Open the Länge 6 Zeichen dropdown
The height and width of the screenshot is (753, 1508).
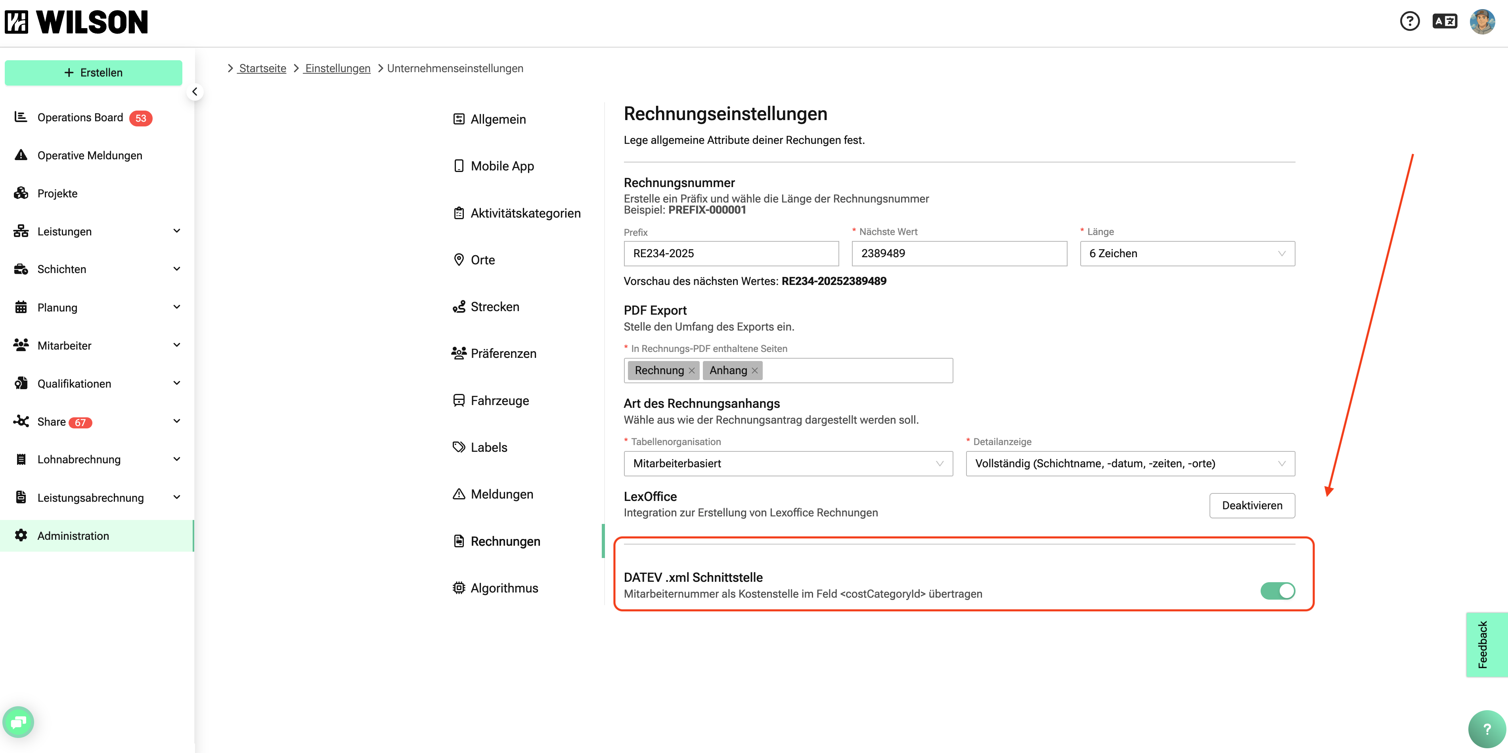coord(1187,253)
